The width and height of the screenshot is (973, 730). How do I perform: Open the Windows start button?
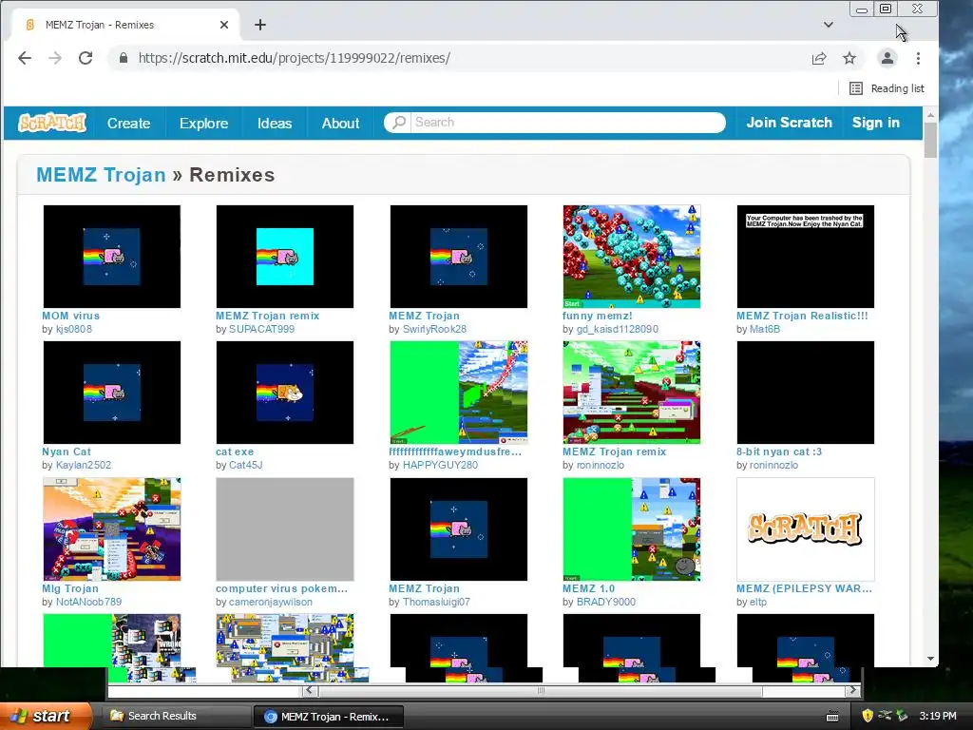(45, 716)
